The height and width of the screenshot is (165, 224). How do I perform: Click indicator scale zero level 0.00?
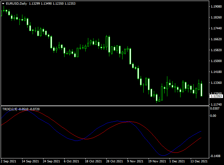213,115
